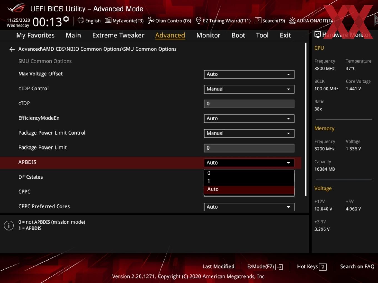
Task: Open settings via the gear icon by clock
Action: click(x=66, y=19)
